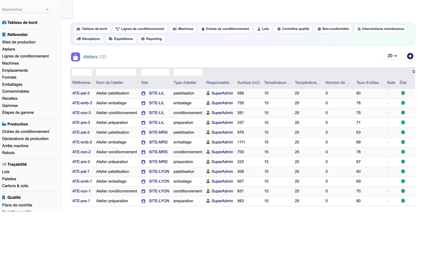This screenshot has width=424, height=262.
Task: Go to the Lots tab
Action: [263, 29]
